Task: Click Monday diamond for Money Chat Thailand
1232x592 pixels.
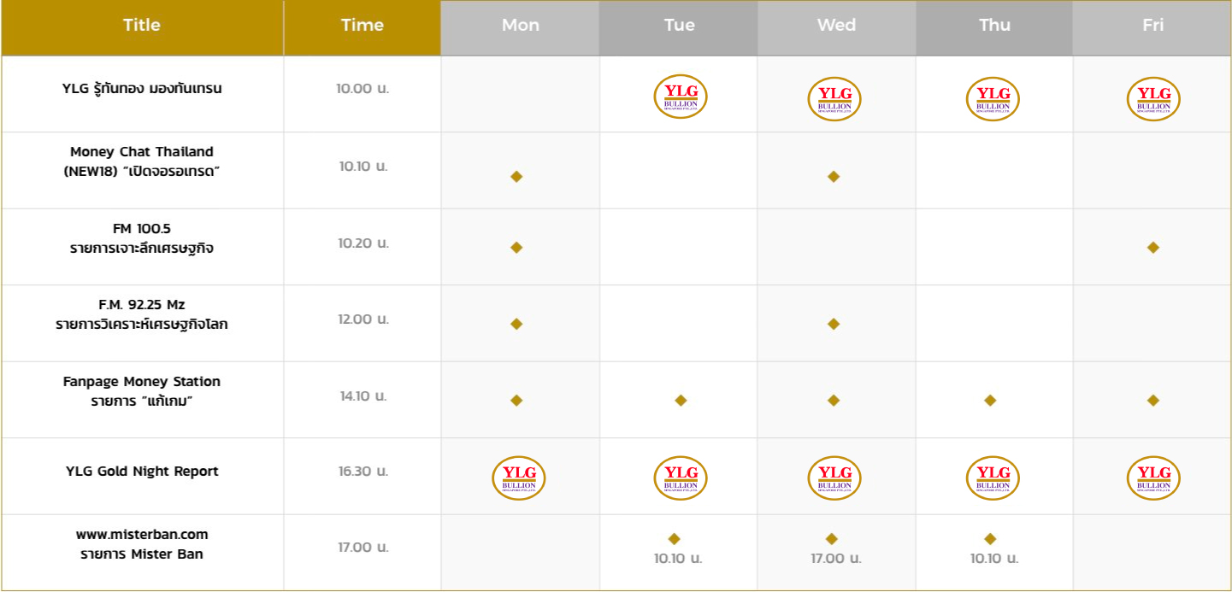Action: 516,177
